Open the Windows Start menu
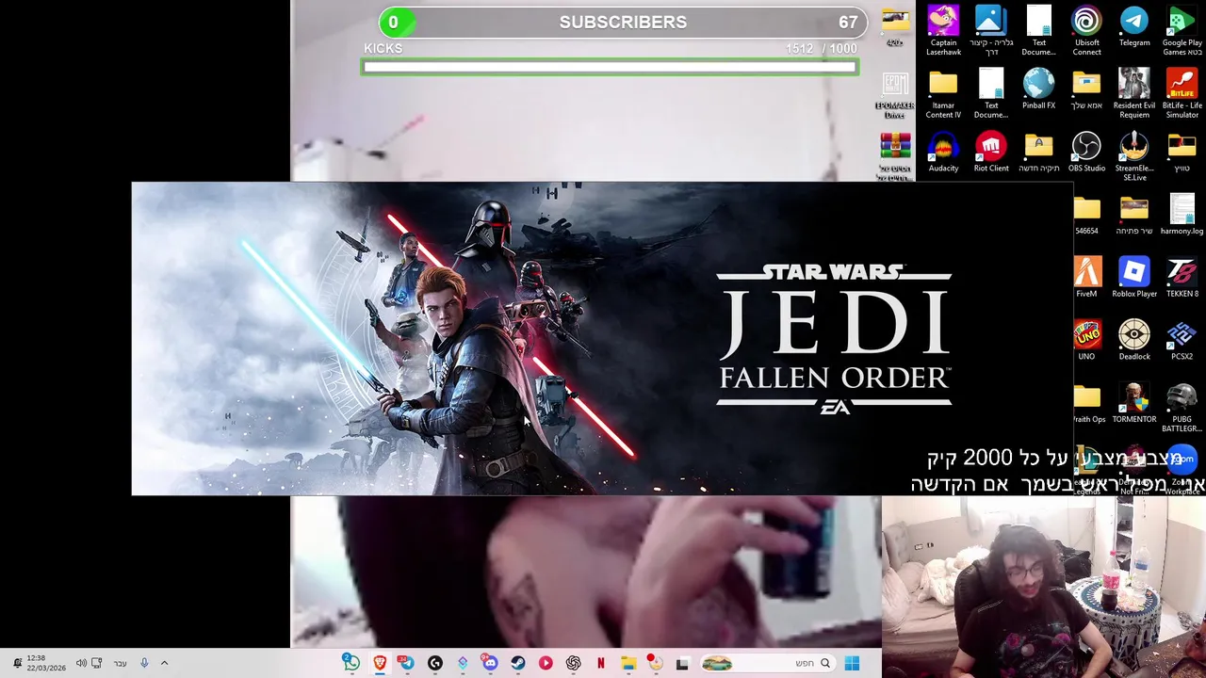 pos(852,663)
